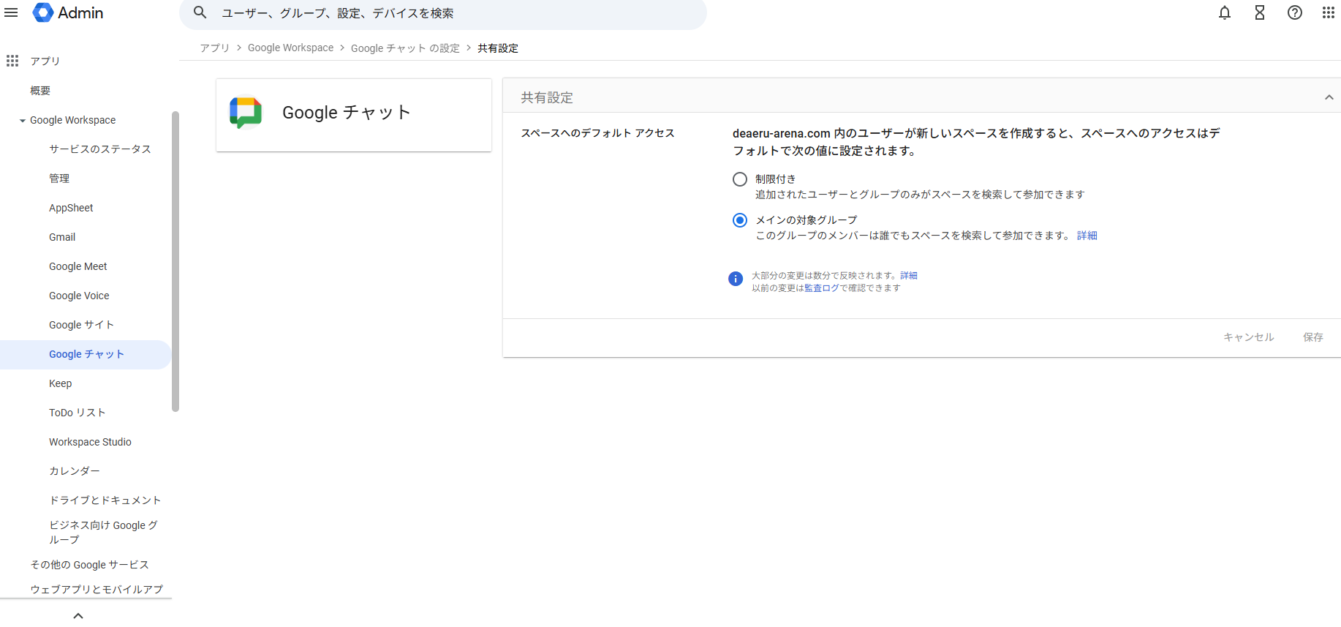Screen dimensions: 1341x627
Task: Select AppSheet in the sidebar
Action: tap(71, 208)
